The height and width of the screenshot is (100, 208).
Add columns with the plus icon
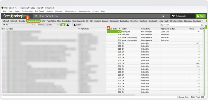204,29
